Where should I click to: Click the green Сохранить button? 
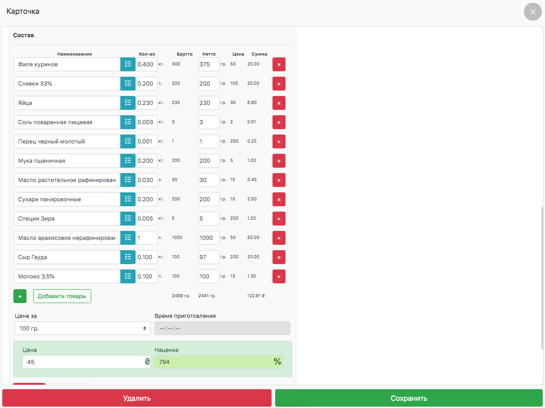(x=409, y=398)
